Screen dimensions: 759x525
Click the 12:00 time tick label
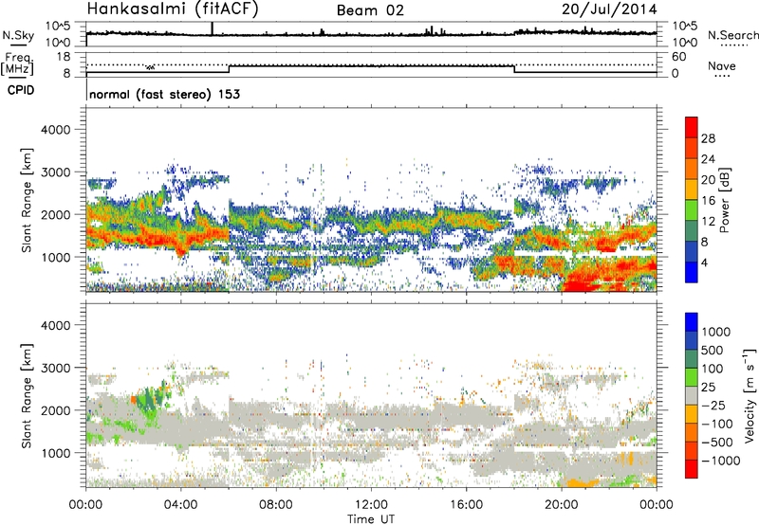(371, 505)
